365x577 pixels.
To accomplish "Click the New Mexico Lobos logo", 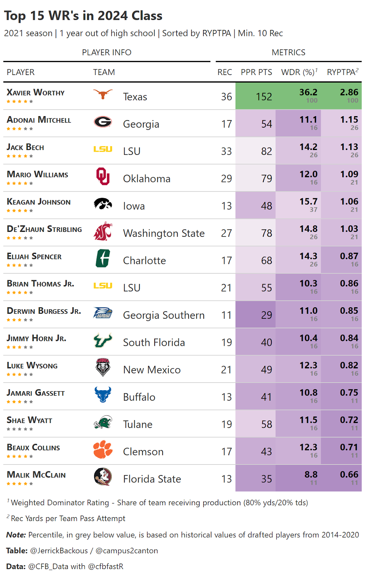I will tap(103, 367).
